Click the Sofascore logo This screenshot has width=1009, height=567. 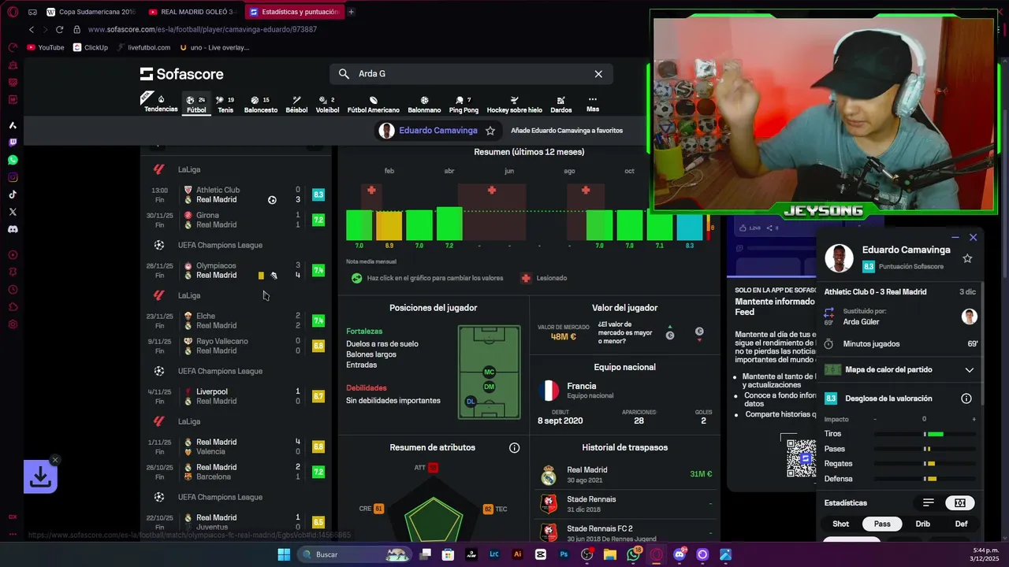(182, 74)
